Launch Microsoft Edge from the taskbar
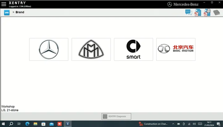This screenshot has width=223, height=127. coord(27,124)
